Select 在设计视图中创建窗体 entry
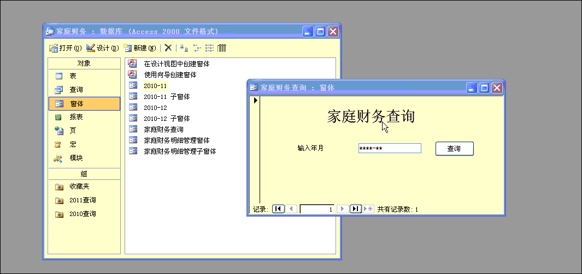 (177, 64)
